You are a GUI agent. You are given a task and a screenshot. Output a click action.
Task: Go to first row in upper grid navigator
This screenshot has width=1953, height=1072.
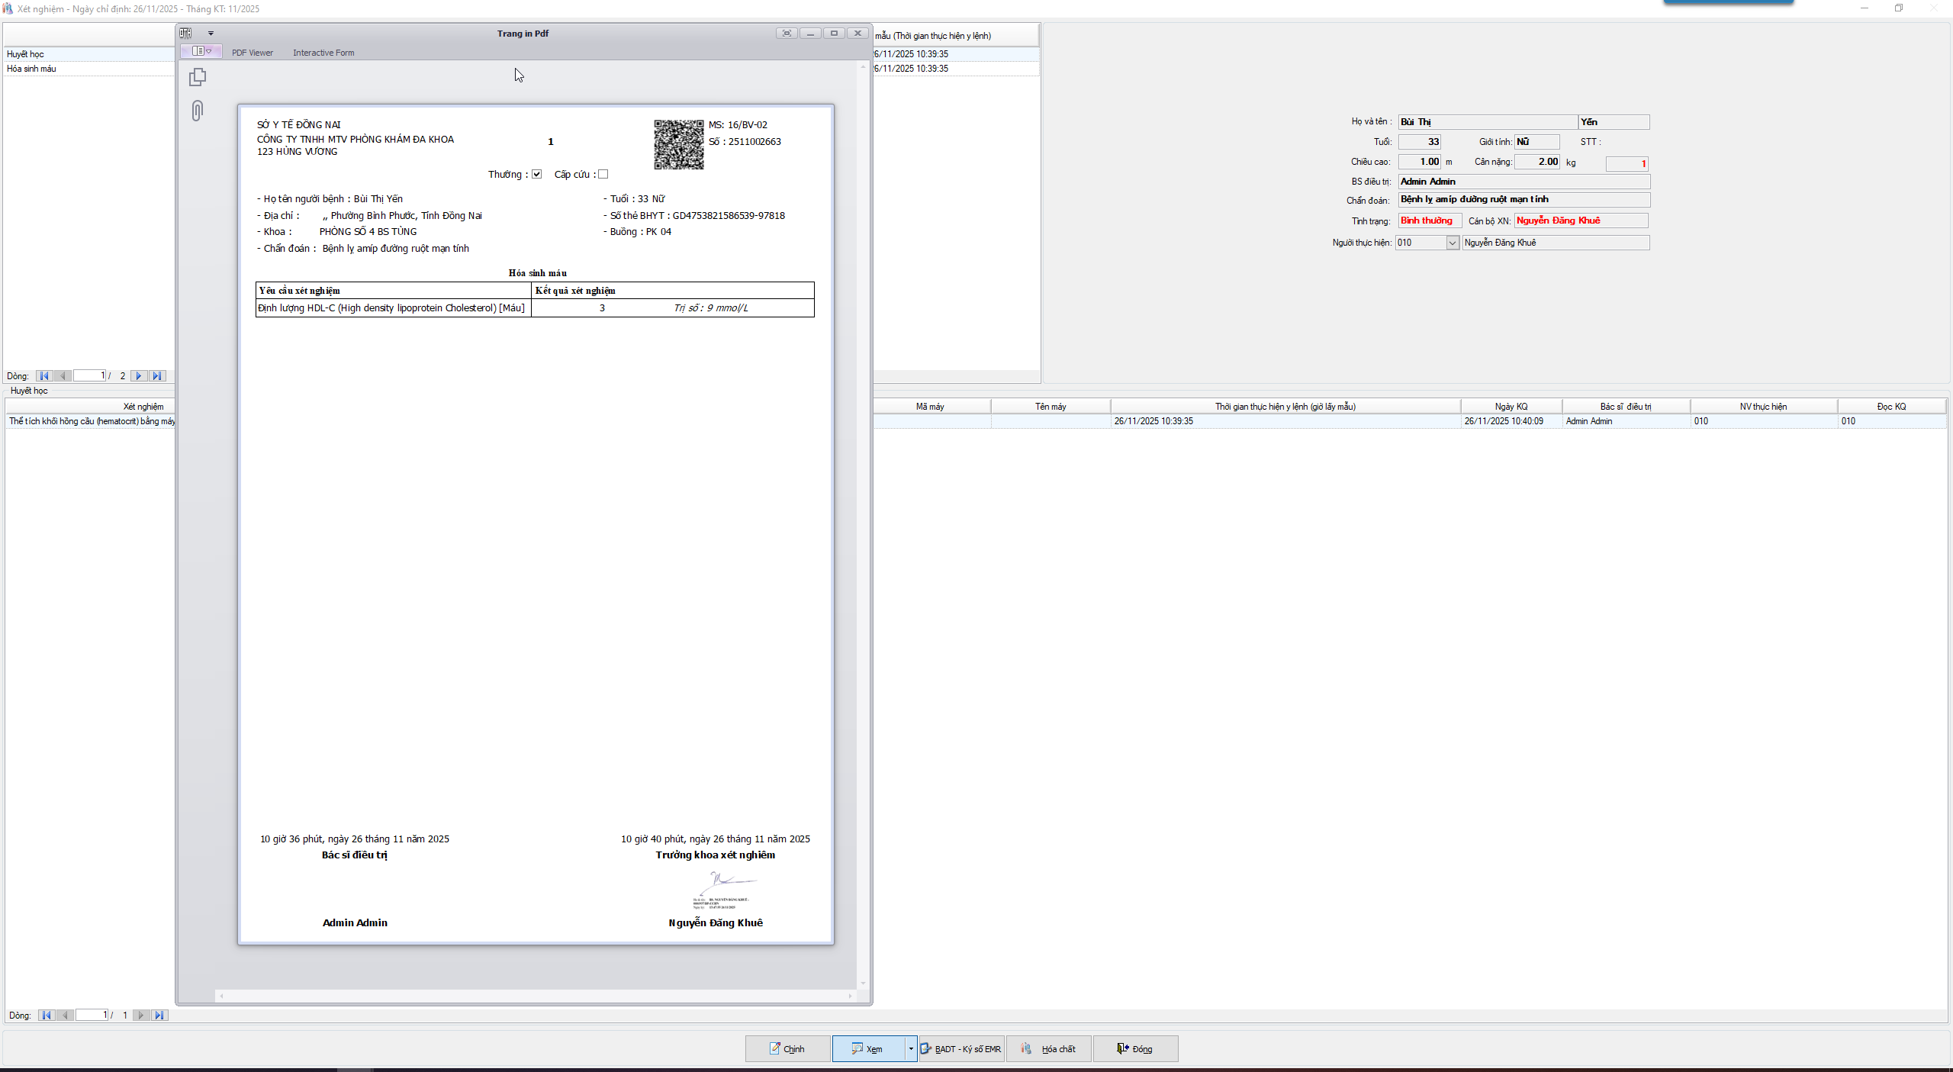pos(44,375)
